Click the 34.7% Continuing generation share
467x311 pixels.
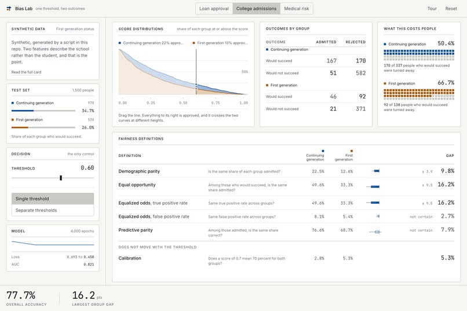click(x=88, y=111)
